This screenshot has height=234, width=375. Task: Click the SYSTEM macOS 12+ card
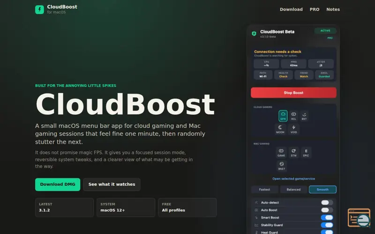(x=126, y=207)
